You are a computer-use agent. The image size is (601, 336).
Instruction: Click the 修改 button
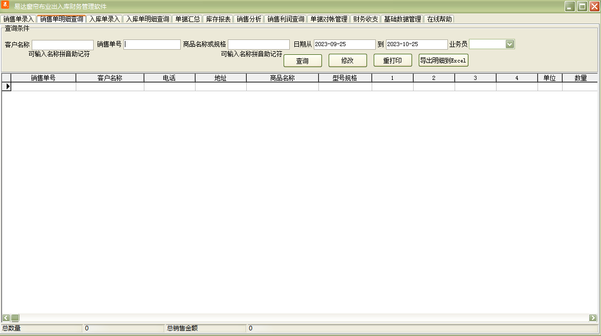point(348,60)
